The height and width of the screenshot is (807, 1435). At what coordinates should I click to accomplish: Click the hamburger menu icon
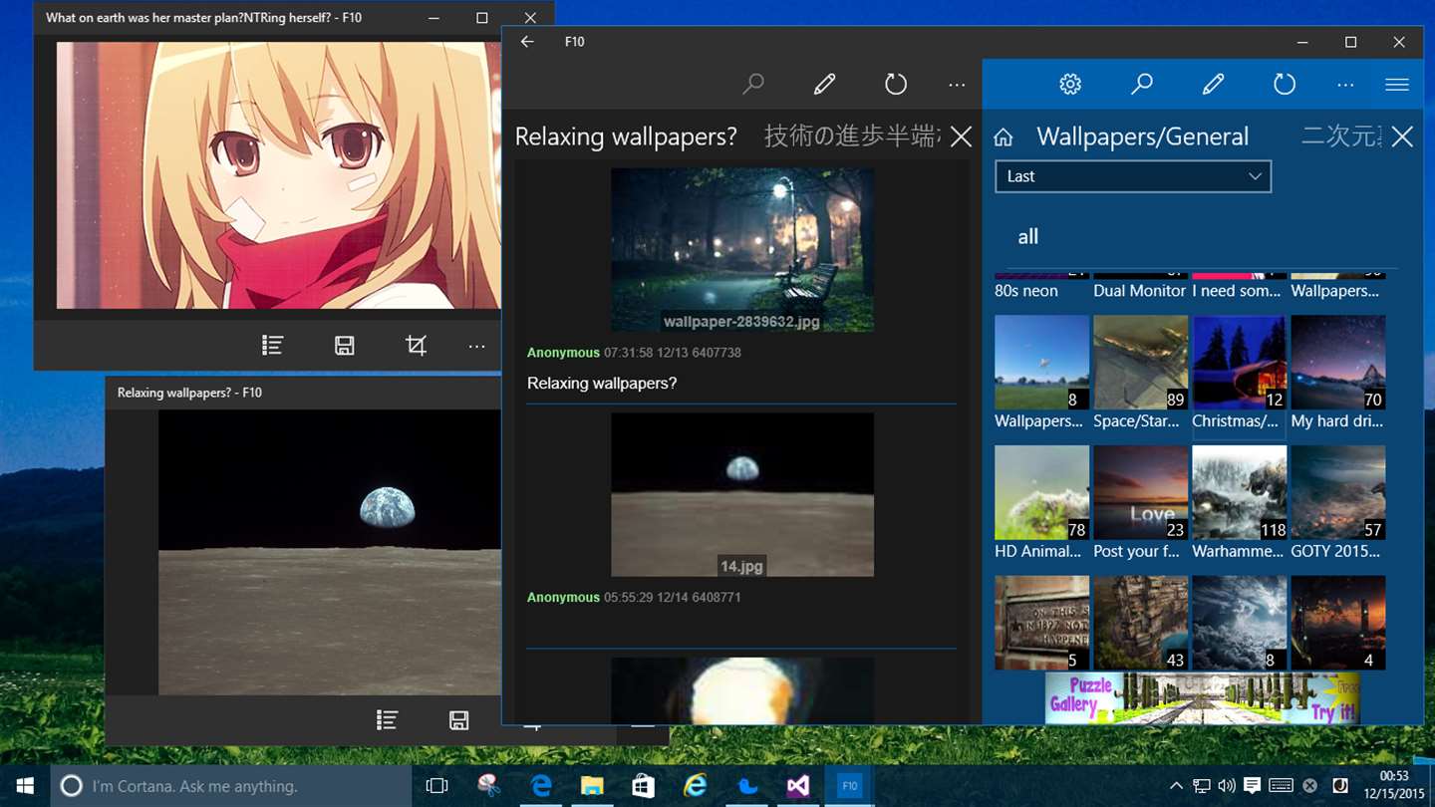pyautogui.click(x=1396, y=85)
